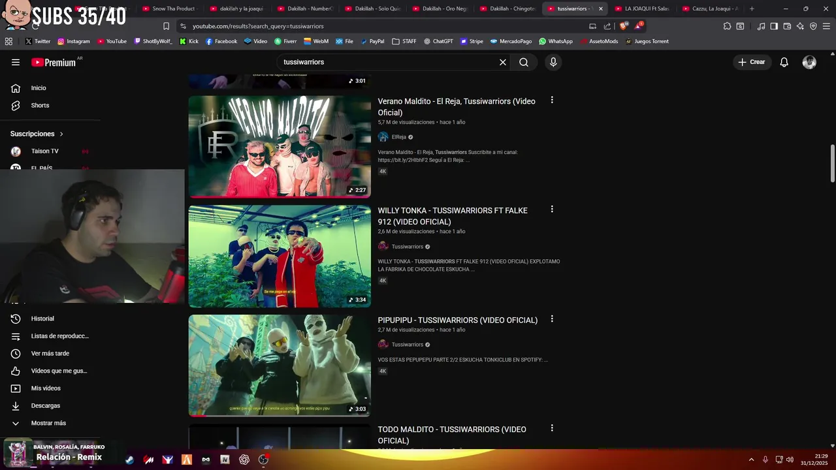The image size is (836, 470).
Task: Open the YouTube notifications bell
Action: click(x=784, y=62)
